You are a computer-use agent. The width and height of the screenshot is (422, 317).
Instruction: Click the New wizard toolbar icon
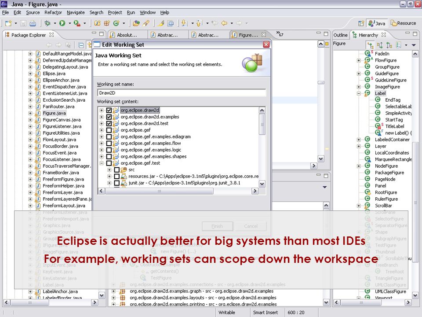pos(8,23)
